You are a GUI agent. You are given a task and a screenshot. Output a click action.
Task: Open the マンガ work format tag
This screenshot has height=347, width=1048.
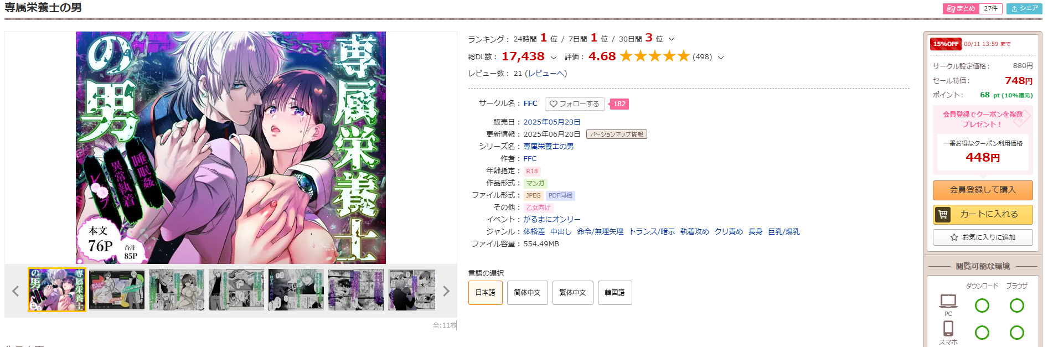(x=535, y=183)
